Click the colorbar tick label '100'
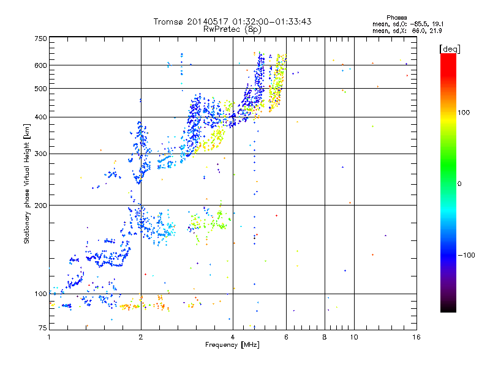 coord(464,113)
